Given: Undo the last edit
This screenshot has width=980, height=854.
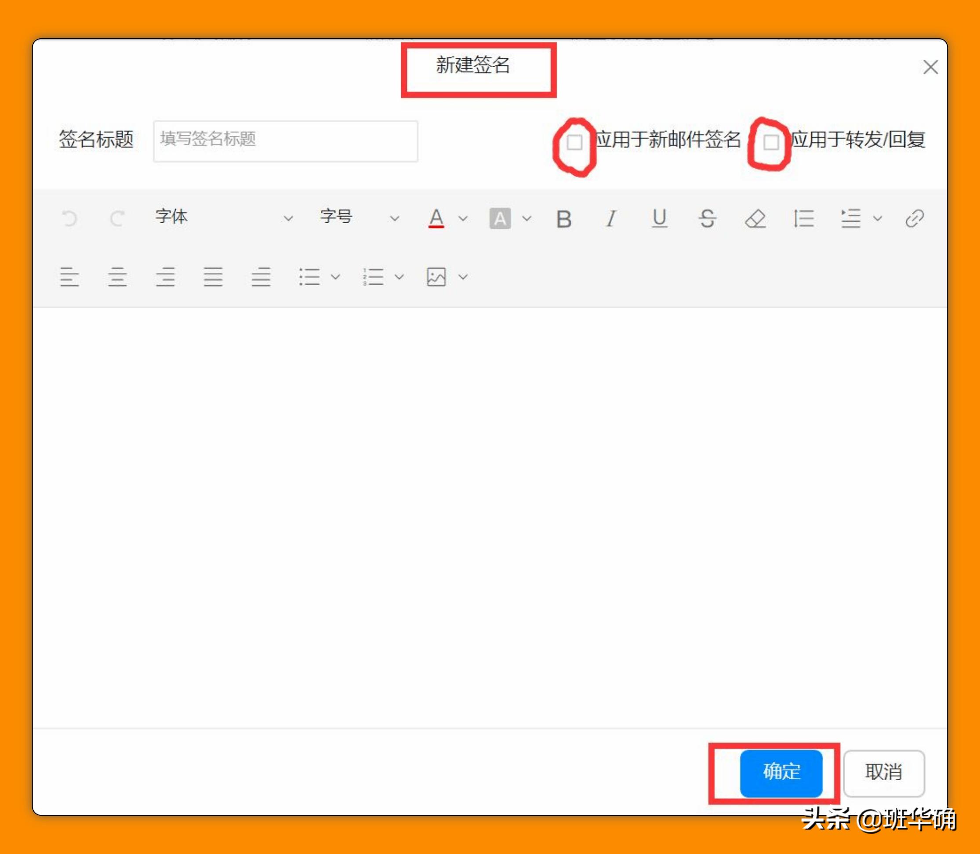Looking at the screenshot, I should pyautogui.click(x=69, y=218).
